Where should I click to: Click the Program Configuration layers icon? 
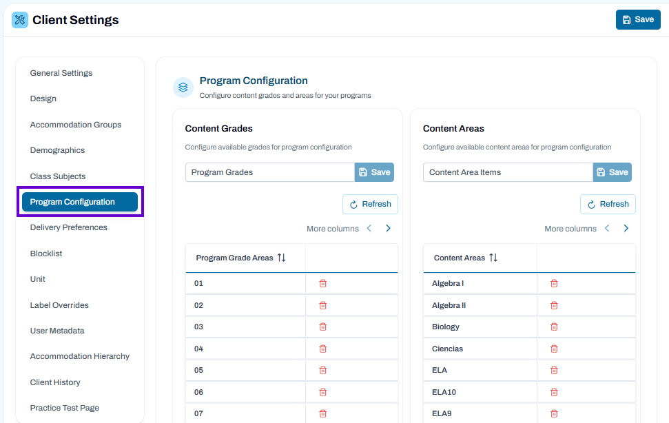point(183,87)
